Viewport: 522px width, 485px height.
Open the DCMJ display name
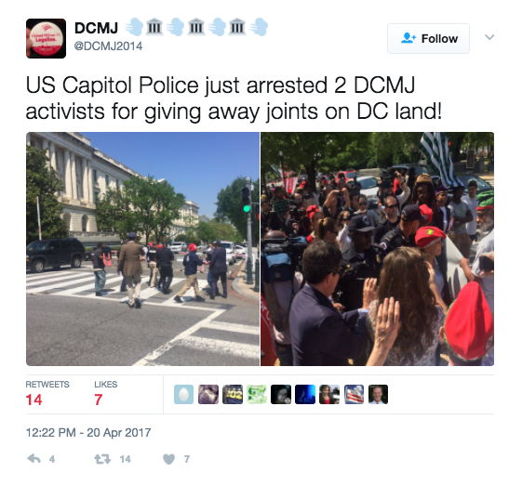(x=96, y=28)
